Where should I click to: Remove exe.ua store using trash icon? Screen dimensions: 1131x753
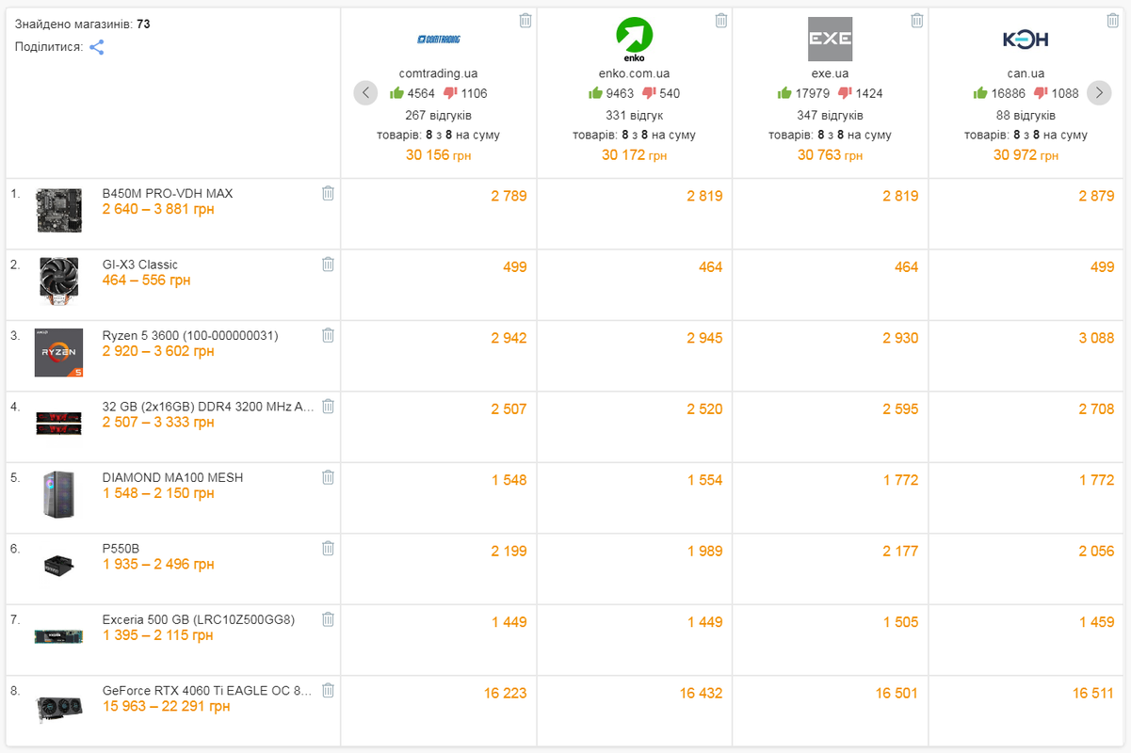917,21
